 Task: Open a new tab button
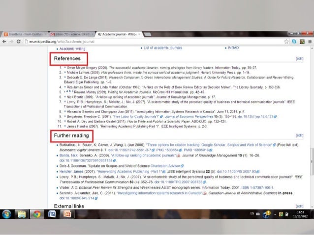[148, 34]
